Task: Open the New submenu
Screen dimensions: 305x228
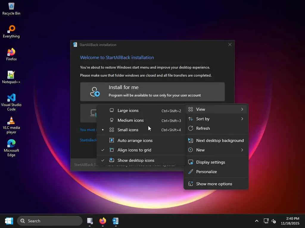Action: coord(216,150)
